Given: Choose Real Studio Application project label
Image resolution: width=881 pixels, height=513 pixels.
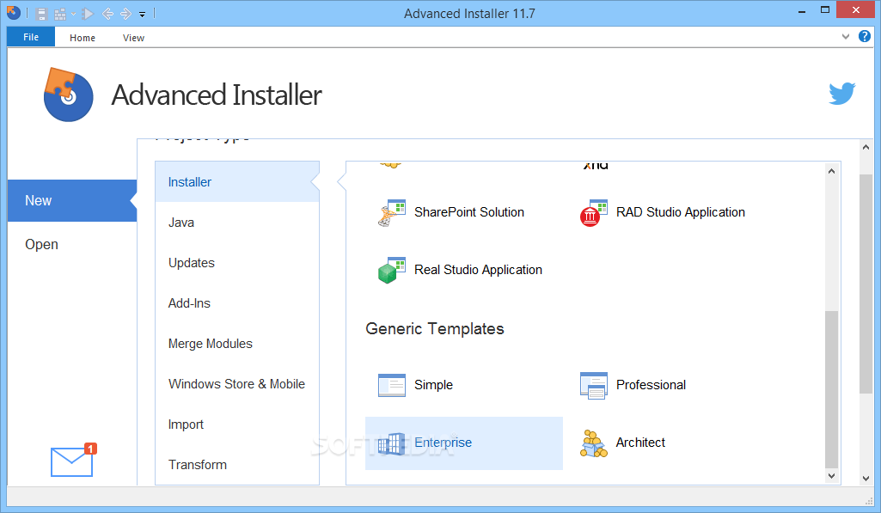Looking at the screenshot, I should [x=478, y=270].
